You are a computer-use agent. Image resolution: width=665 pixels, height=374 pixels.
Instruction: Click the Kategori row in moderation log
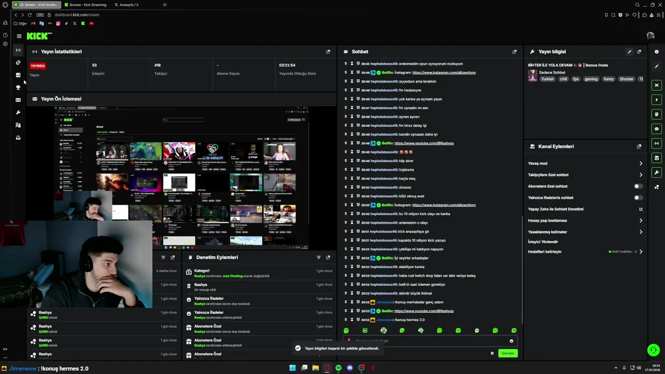[x=259, y=273]
